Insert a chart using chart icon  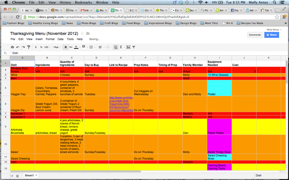128,47
